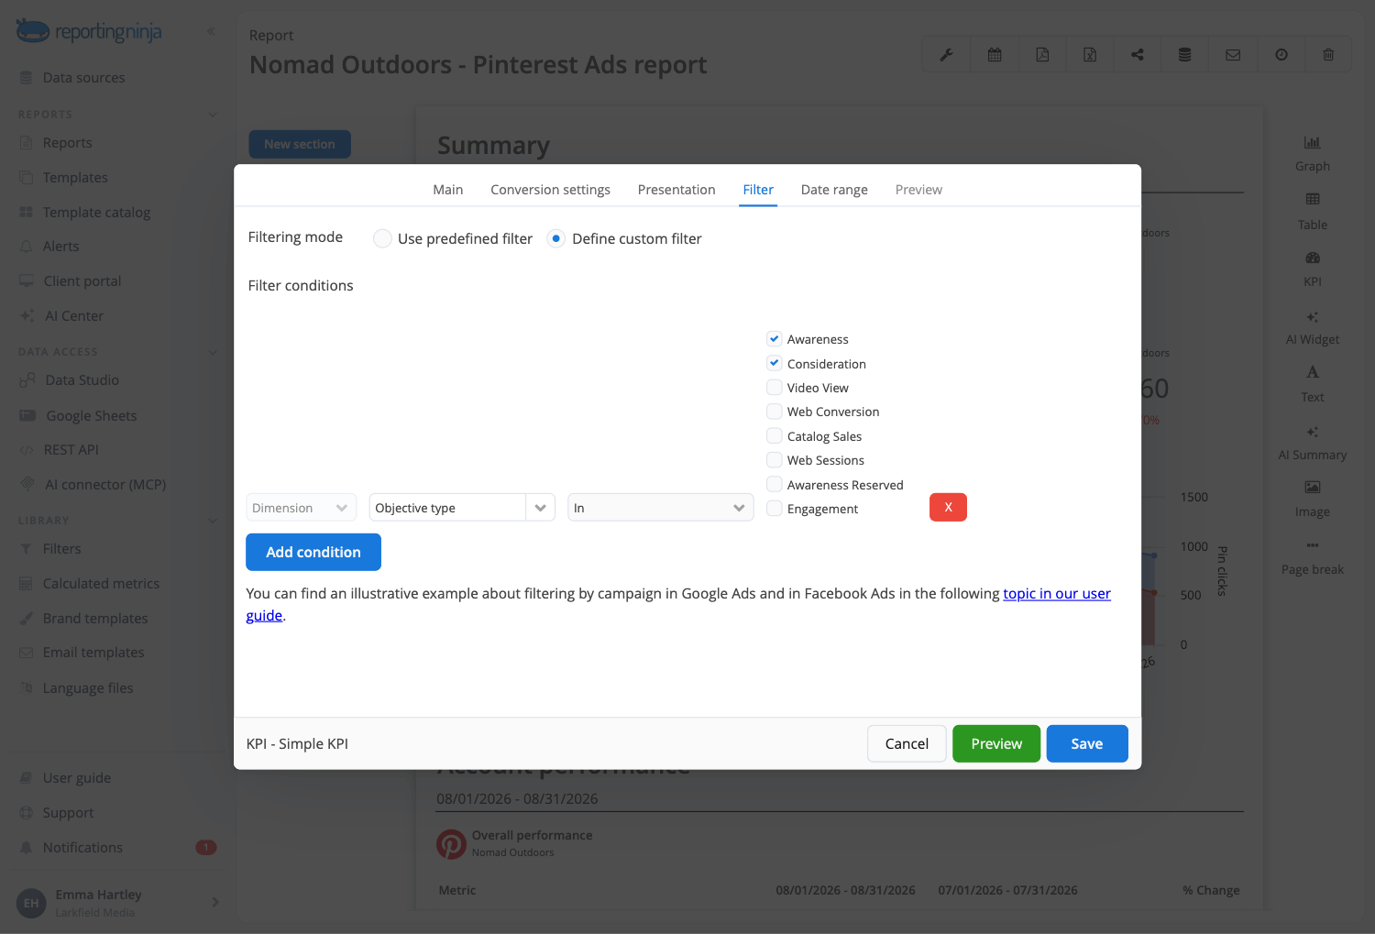Collapse the REPORTS sidebar section
This screenshot has height=934, width=1375.
point(213,115)
